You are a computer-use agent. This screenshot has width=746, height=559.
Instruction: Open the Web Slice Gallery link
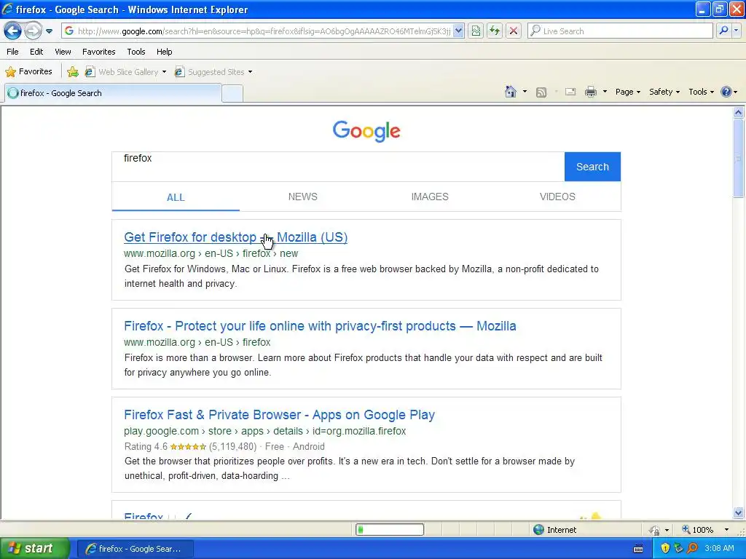(x=122, y=72)
